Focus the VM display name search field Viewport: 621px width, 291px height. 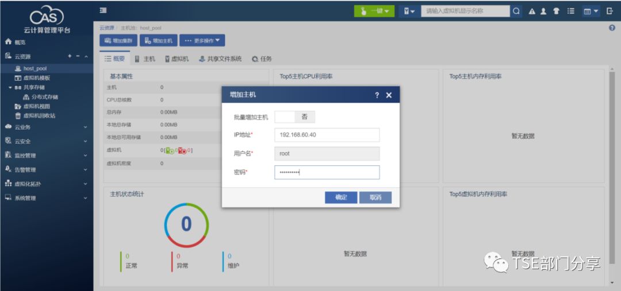click(465, 11)
